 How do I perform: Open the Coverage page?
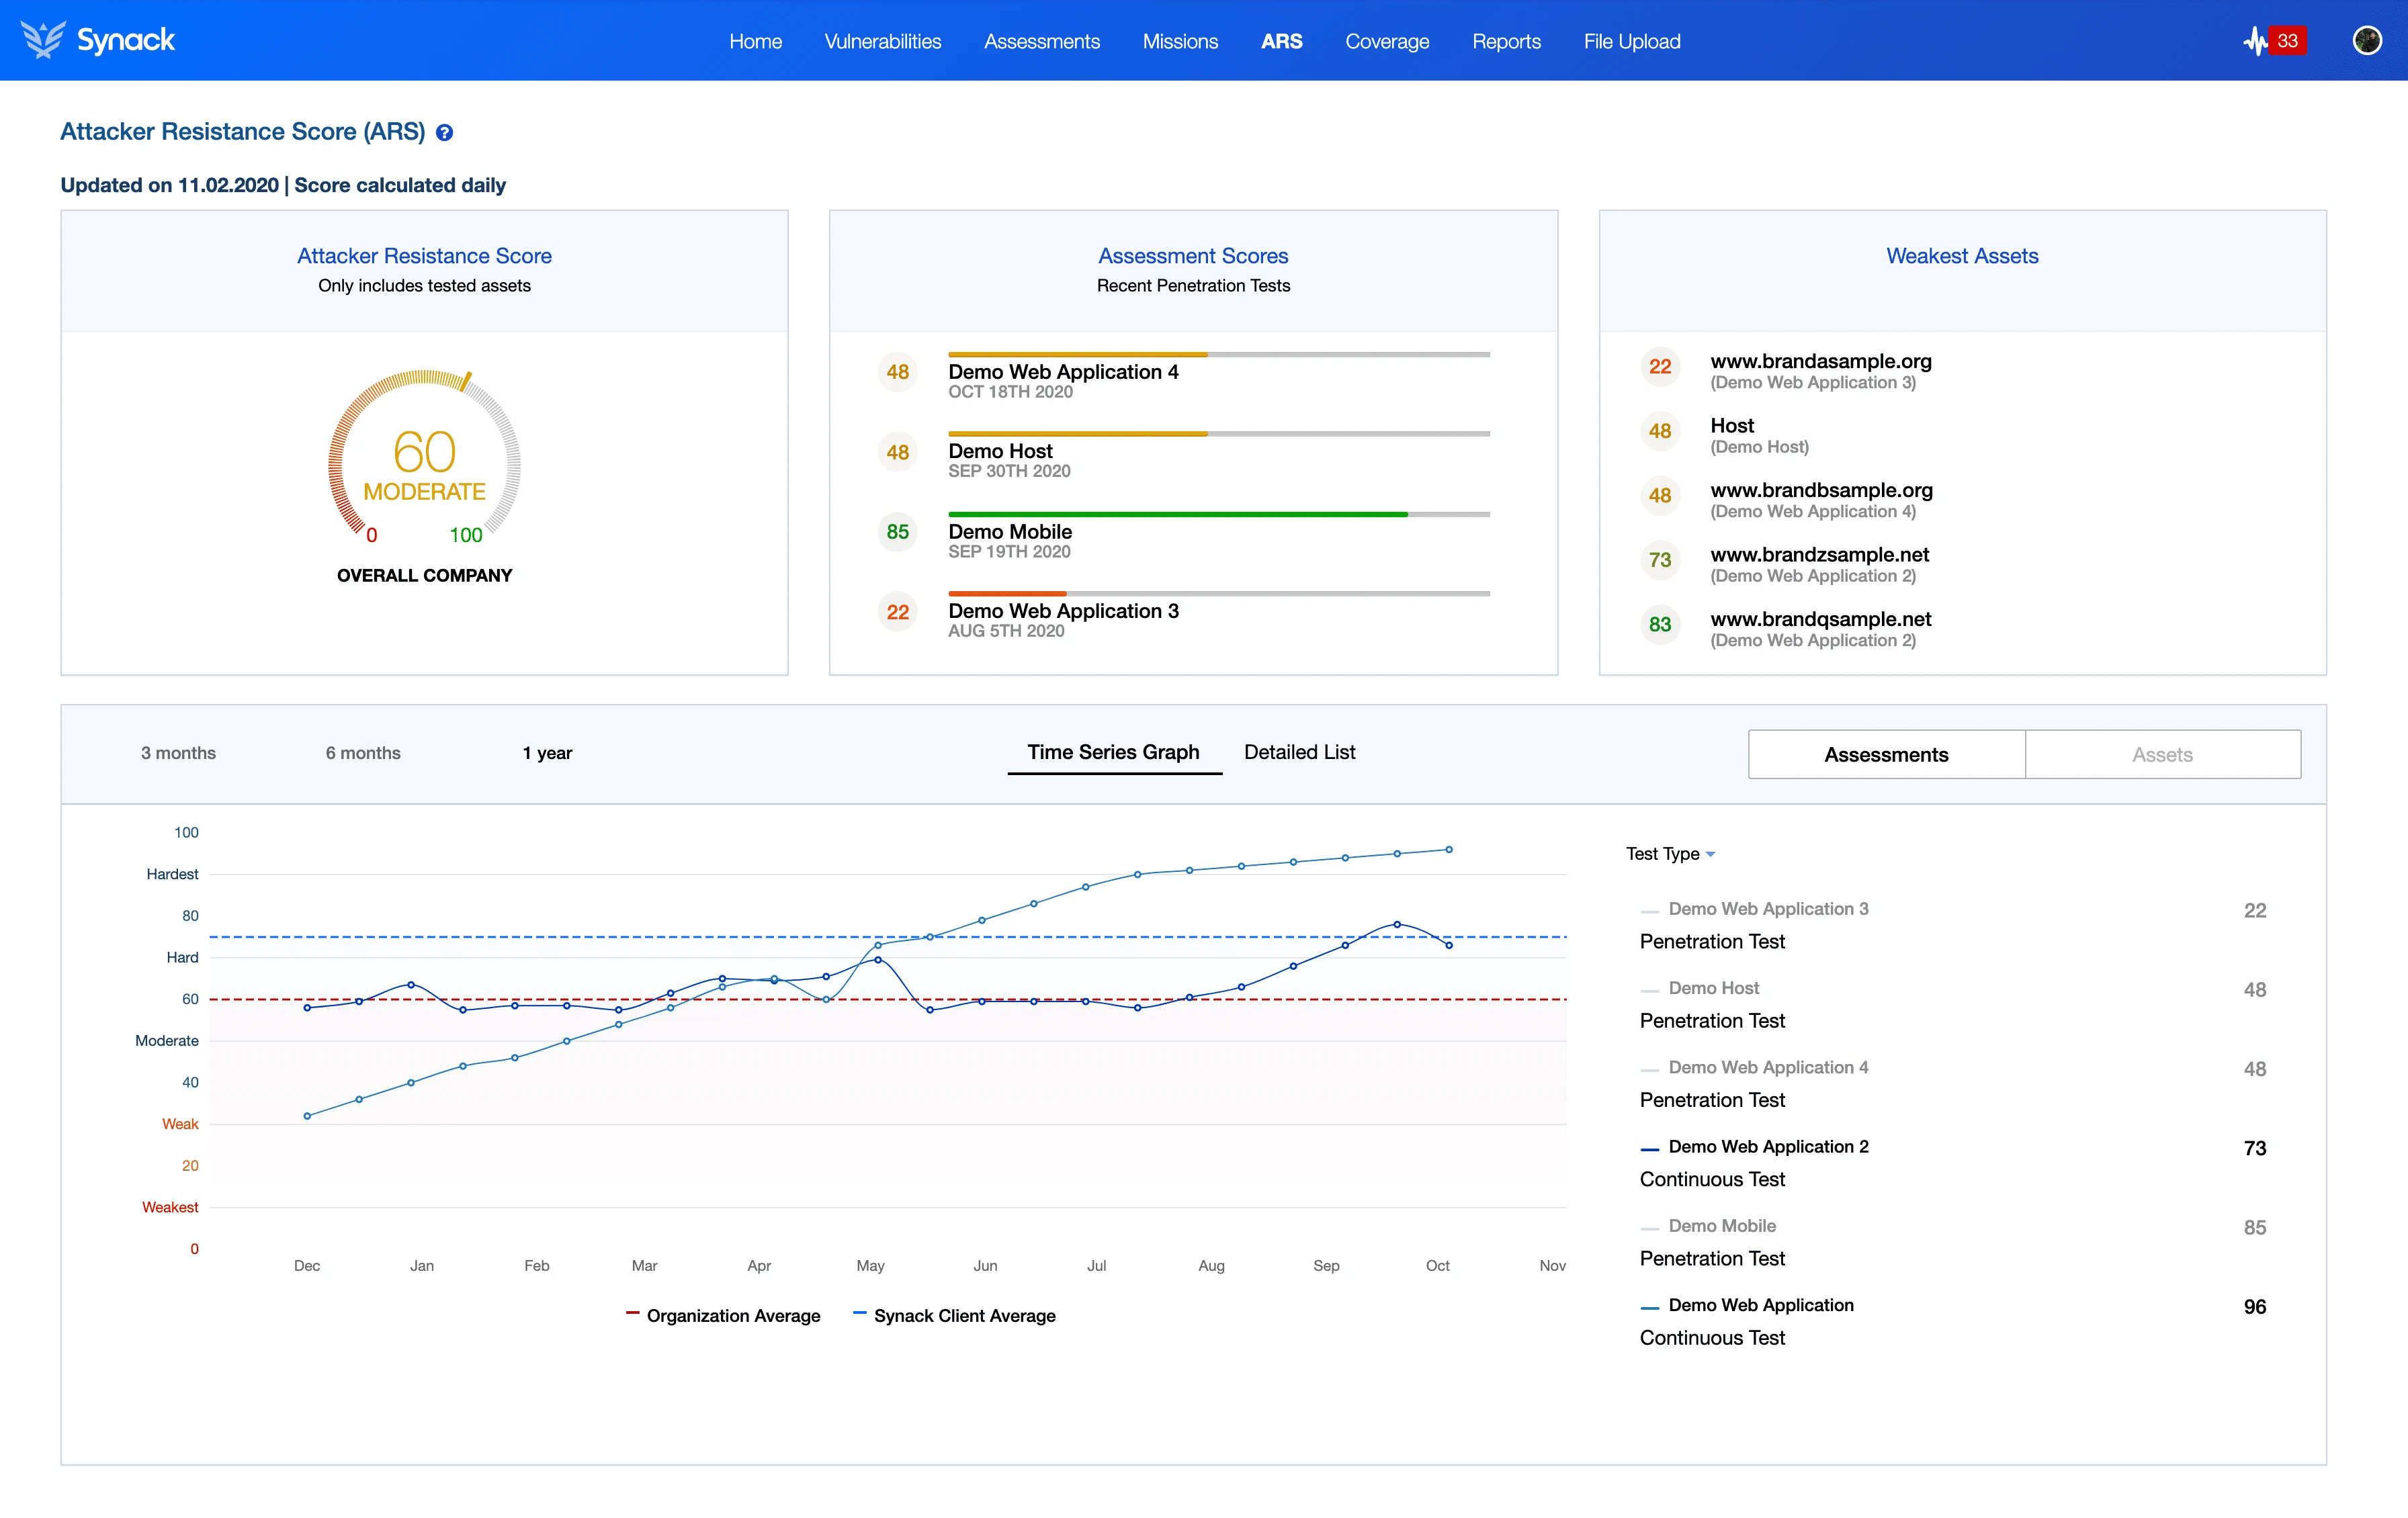[1387, 41]
